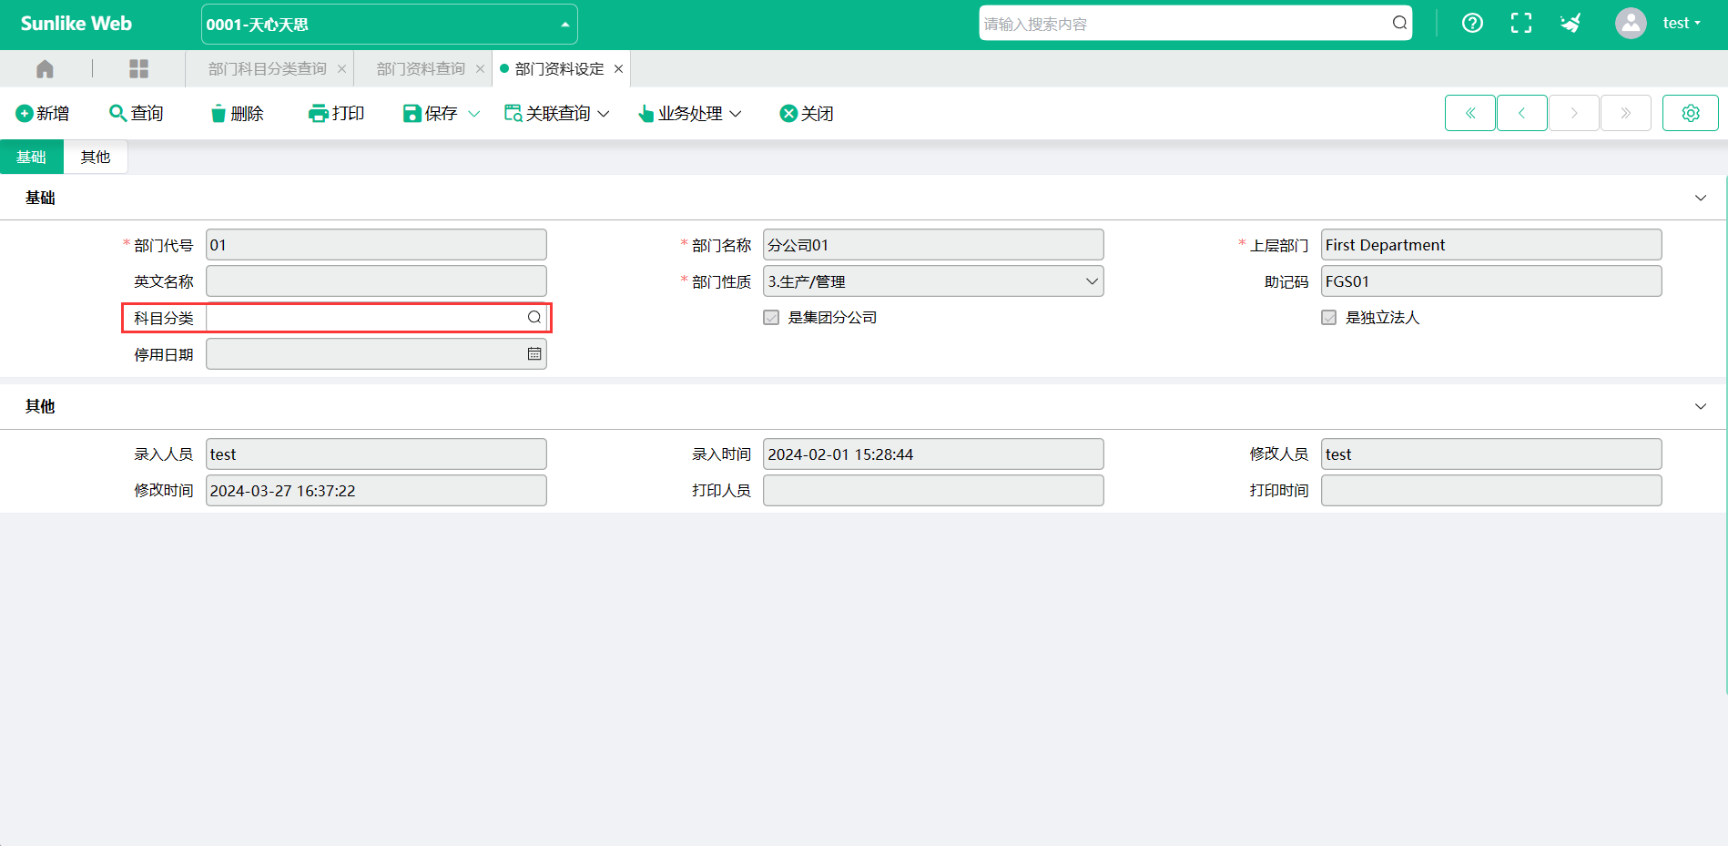Click the 部门名称 field
The height and width of the screenshot is (846, 1728).
pos(933,245)
